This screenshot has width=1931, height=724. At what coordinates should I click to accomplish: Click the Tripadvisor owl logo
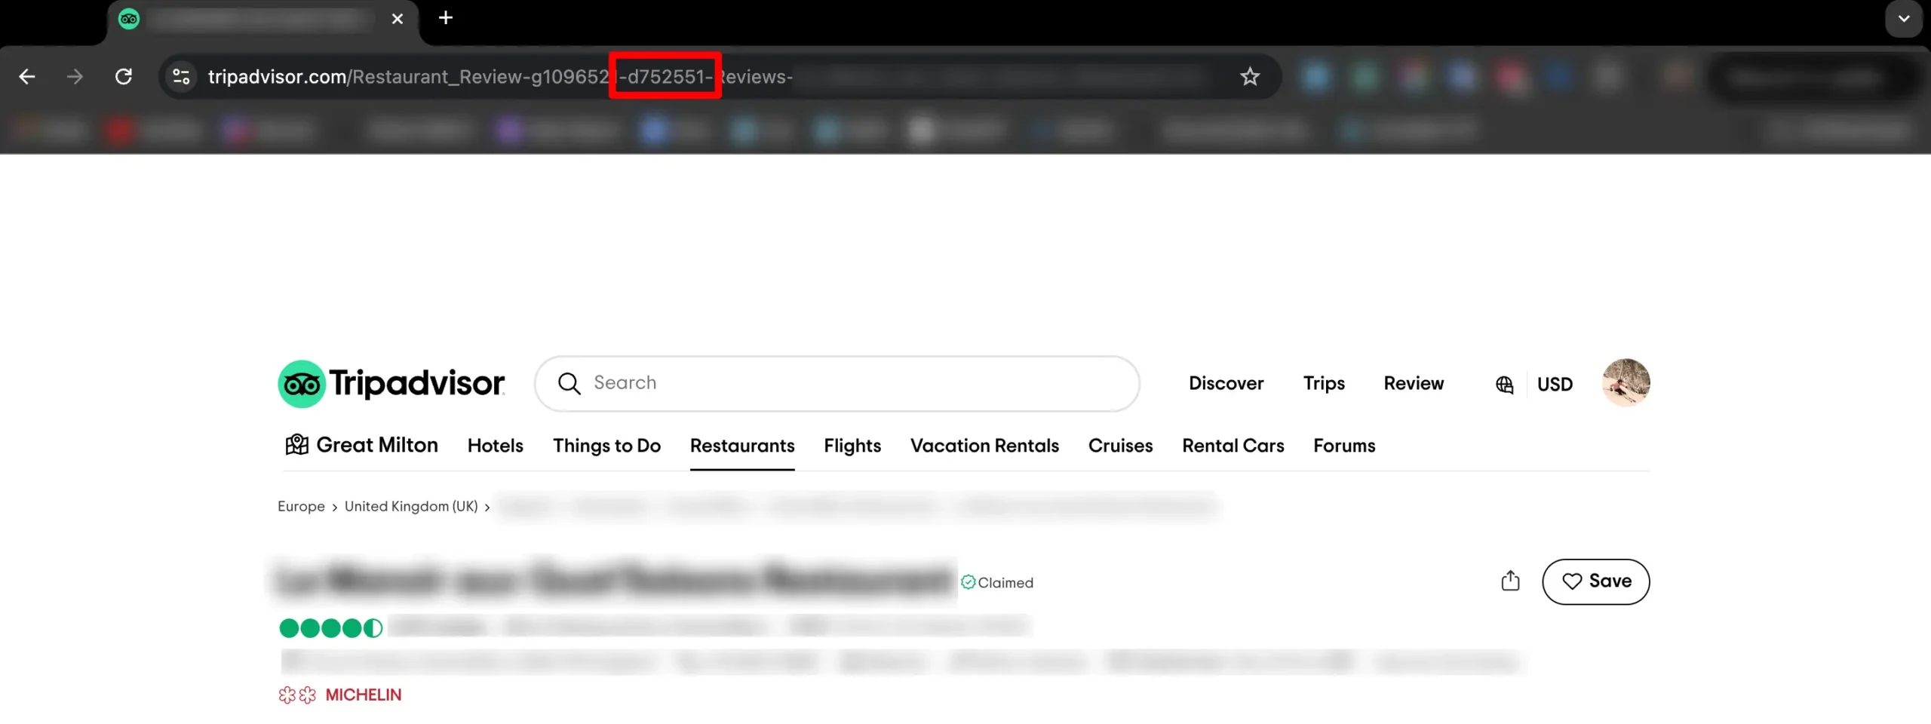point(302,382)
